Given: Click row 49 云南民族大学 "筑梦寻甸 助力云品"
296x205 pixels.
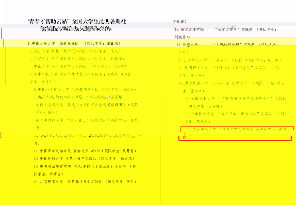Looking at the screenshot, I should pos(236,118).
